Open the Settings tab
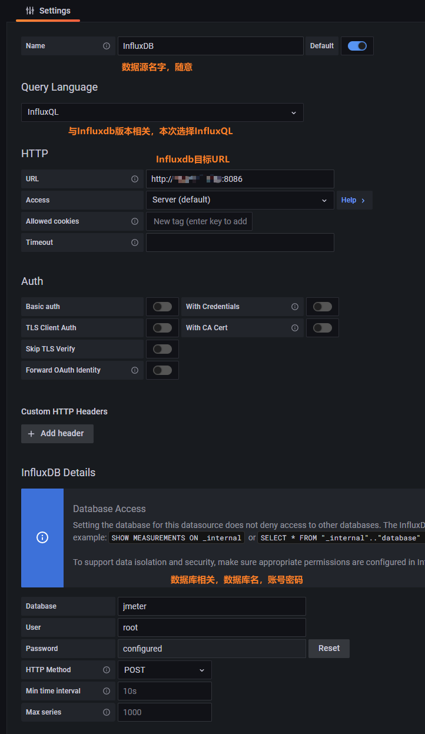Screen dimensions: 425x734 click(48, 11)
